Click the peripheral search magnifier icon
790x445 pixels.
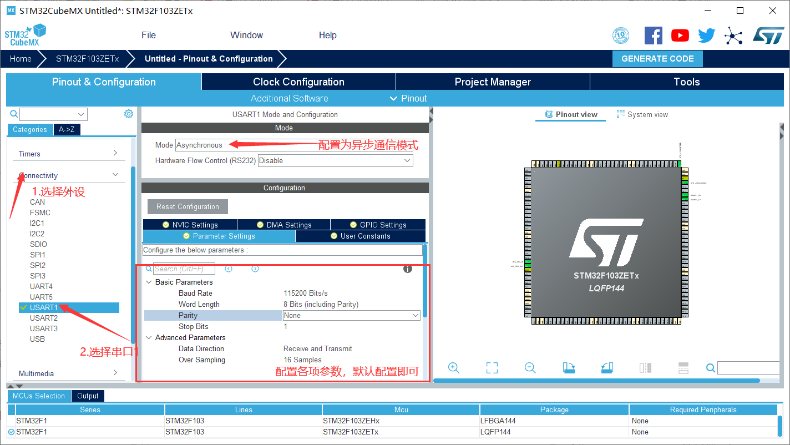point(14,114)
